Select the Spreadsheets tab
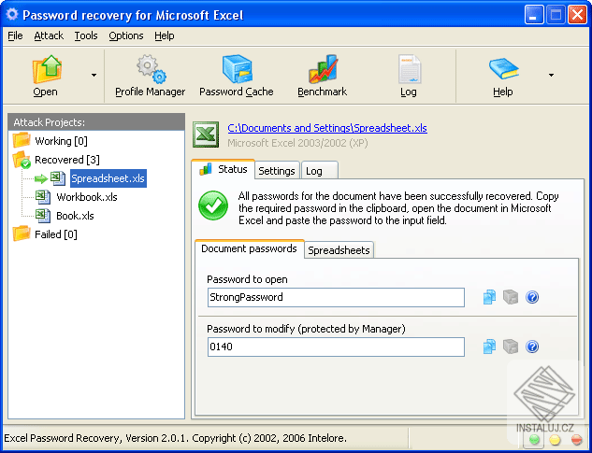The width and height of the screenshot is (592, 453). [339, 250]
